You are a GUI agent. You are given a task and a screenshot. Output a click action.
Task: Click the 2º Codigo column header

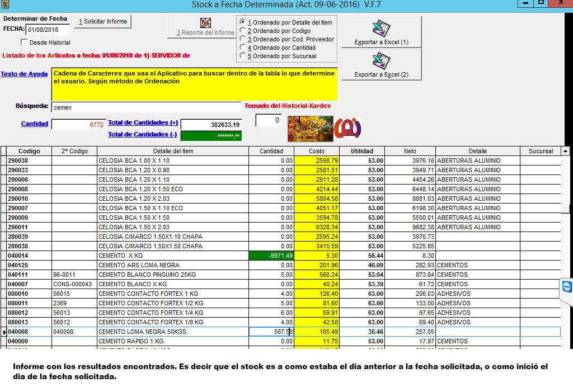coord(74,151)
